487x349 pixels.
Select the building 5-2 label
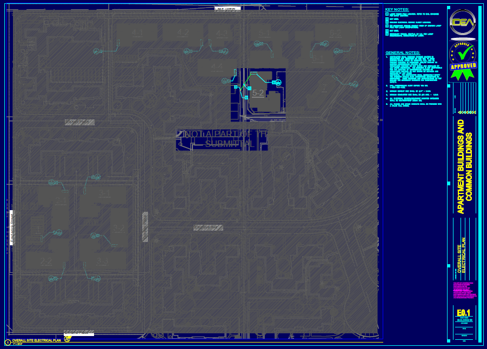tap(258, 93)
